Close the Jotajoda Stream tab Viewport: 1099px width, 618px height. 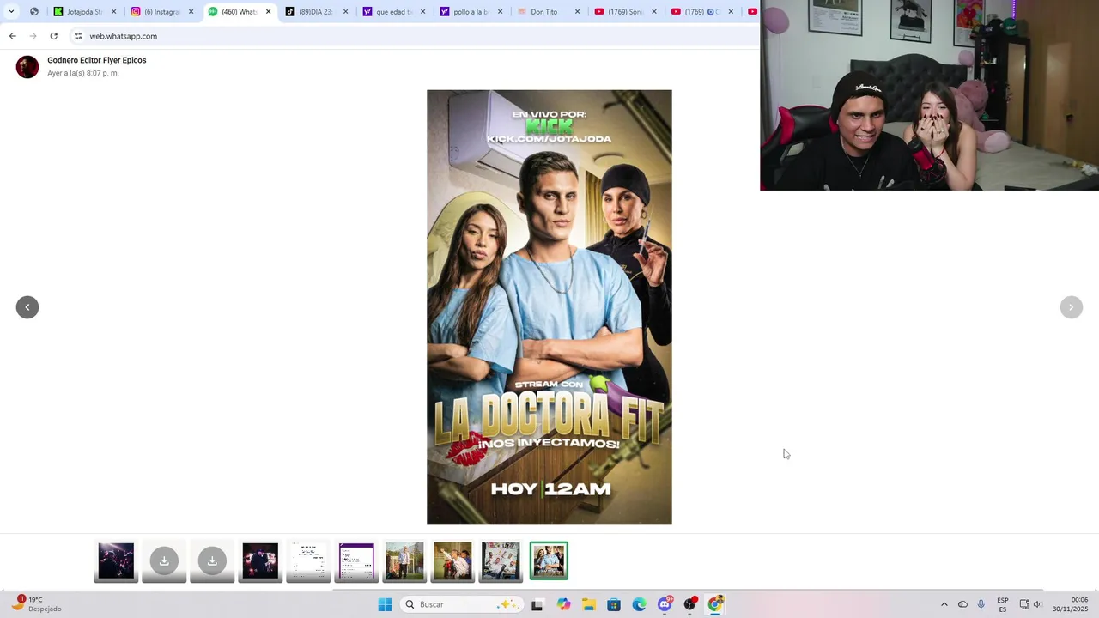point(113,12)
